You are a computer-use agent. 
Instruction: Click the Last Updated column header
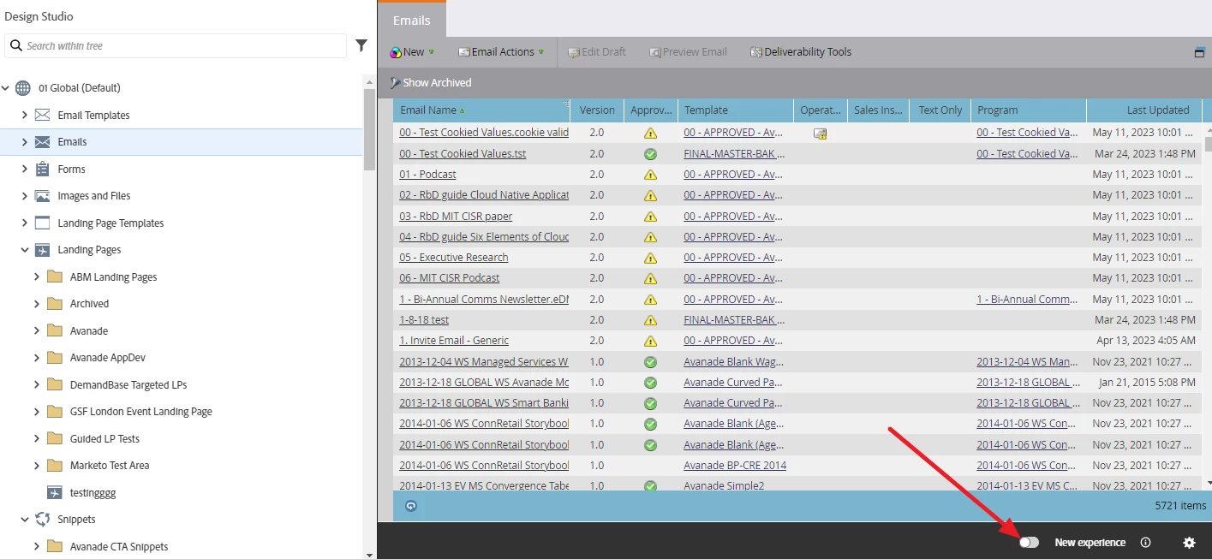coord(1144,110)
